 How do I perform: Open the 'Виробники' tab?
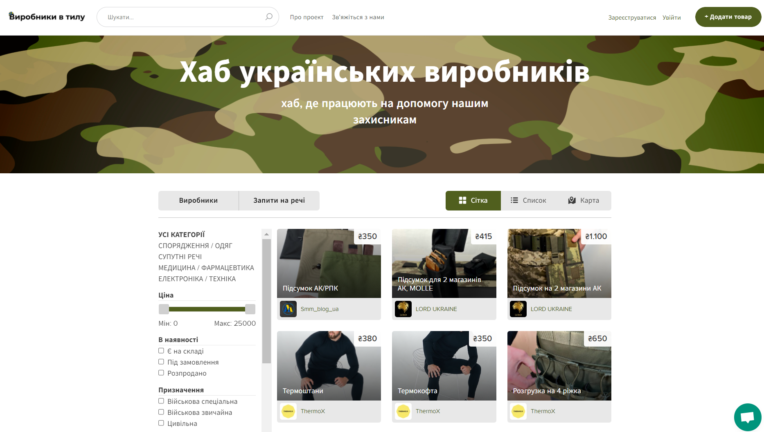coord(198,201)
